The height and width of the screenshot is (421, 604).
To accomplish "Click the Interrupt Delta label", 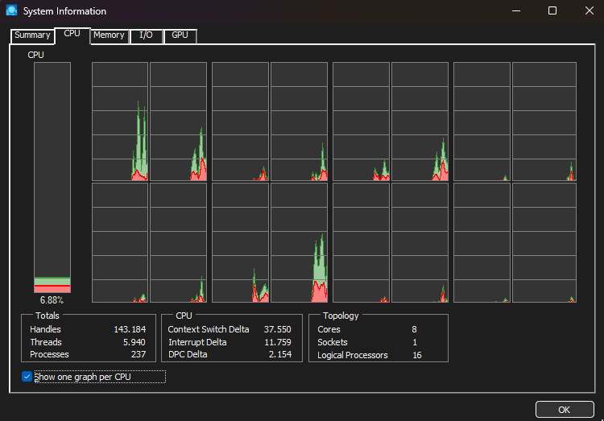I will point(197,342).
